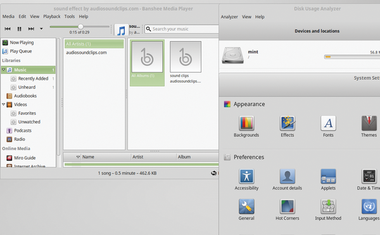Collapse the Videos library expander
Image resolution: width=380 pixels, height=235 pixels.
click(3, 105)
